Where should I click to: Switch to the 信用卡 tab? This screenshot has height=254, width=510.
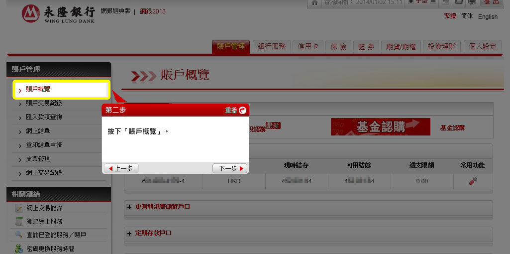pos(307,46)
